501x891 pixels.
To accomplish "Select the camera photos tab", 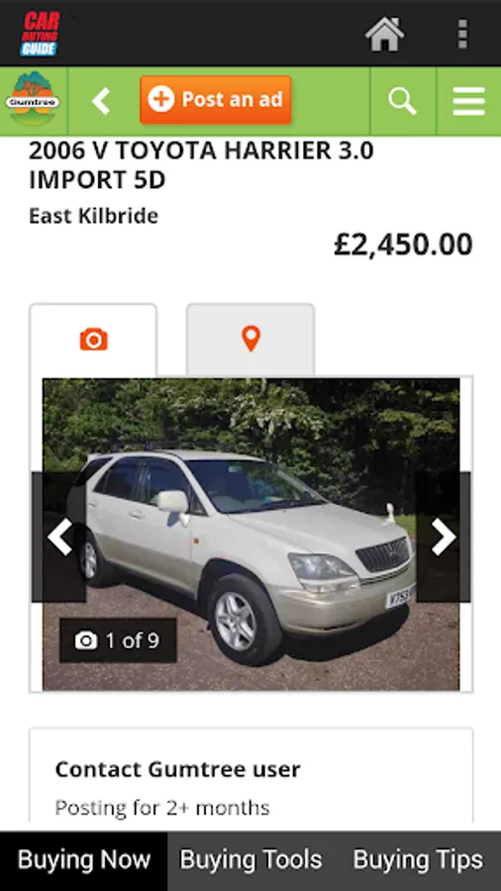I will 93,340.
